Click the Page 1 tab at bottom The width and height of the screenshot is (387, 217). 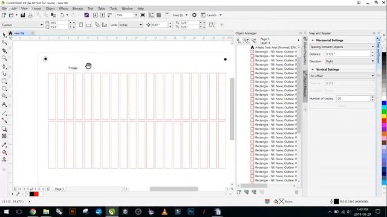[59, 189]
